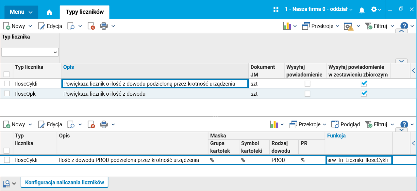Viewport: 417px width, 191px height.
Task: Toggle Wysyłaj powiadomienie for IloscCykli
Action: point(307,84)
